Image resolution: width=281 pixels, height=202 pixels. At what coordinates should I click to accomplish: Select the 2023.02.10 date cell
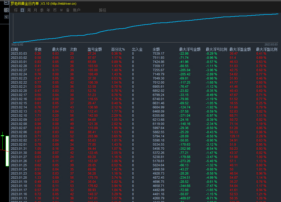[19, 115]
